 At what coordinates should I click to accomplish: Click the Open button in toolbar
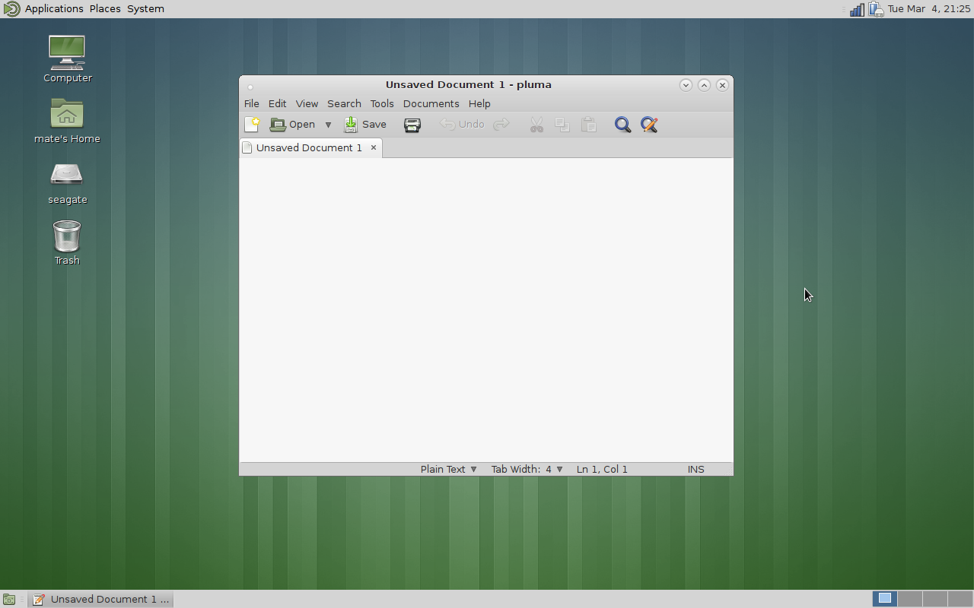tap(293, 125)
